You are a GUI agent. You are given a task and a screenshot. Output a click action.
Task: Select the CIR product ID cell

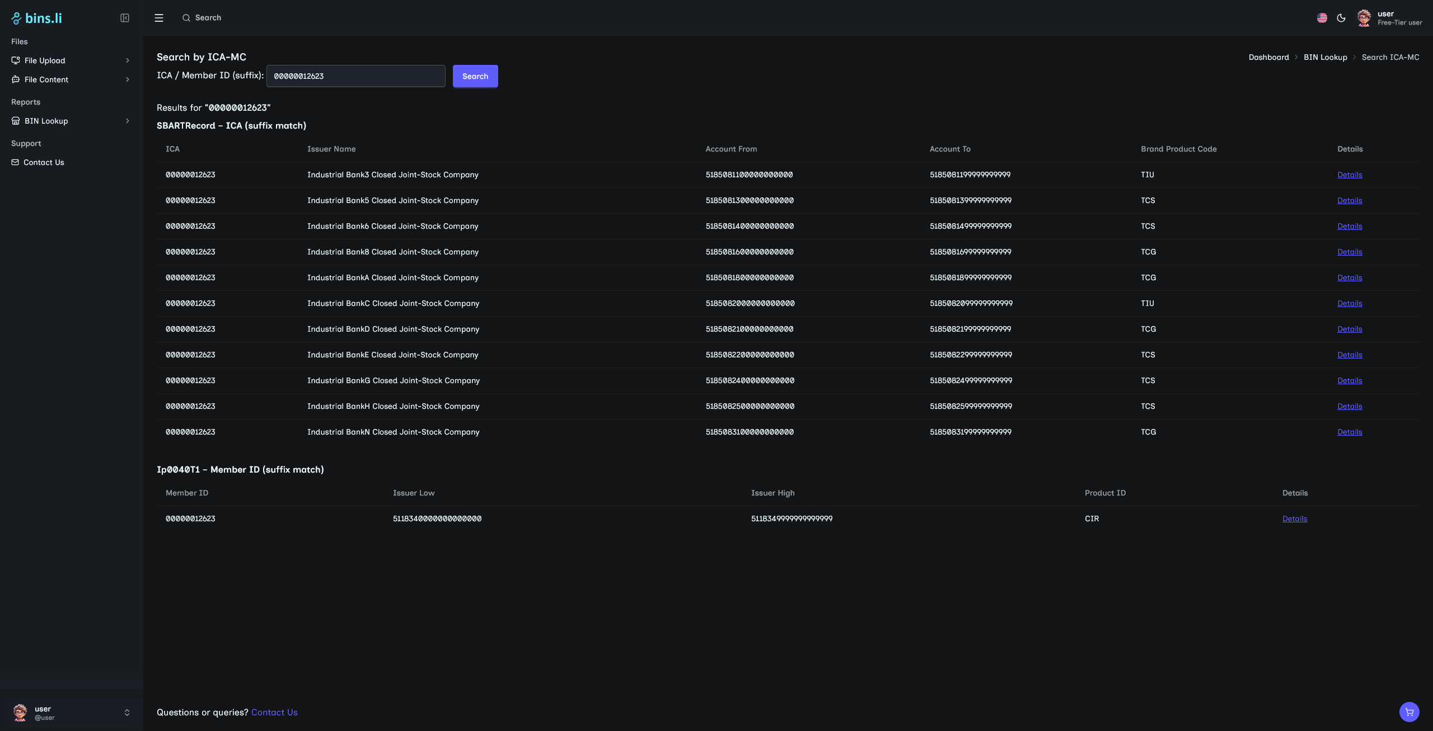1092,518
